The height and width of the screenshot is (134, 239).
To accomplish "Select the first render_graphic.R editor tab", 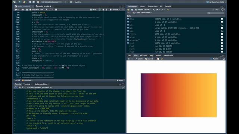I will (x=24, y=6).
